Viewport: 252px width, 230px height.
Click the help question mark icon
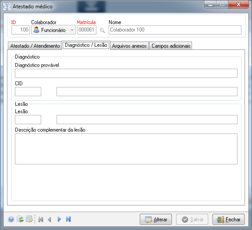coord(11,219)
